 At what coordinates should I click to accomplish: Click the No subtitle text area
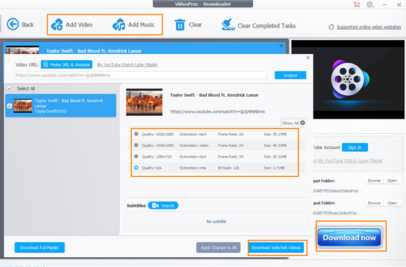click(216, 222)
